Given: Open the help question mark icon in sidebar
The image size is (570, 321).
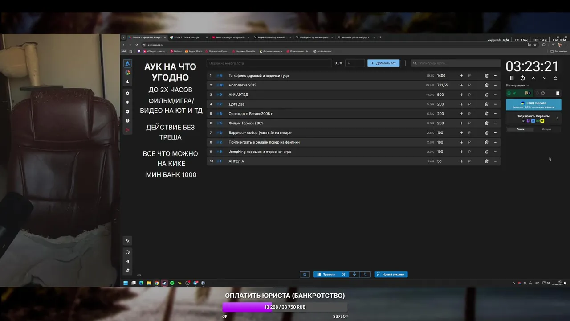Looking at the screenshot, I should coord(127,121).
